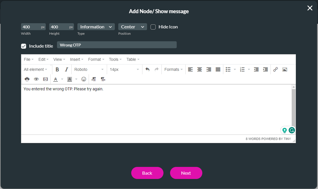Uncheck the Include title checkbox
This screenshot has height=189, width=318.
click(x=23, y=46)
